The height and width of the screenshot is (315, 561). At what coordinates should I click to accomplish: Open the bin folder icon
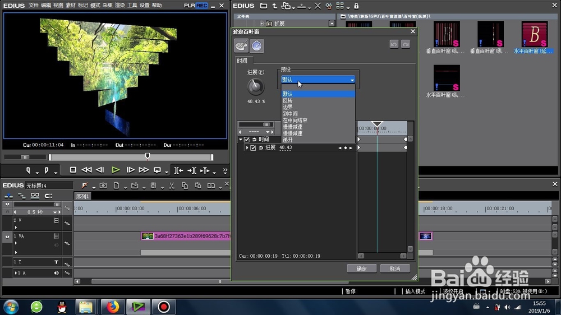[x=263, y=6]
